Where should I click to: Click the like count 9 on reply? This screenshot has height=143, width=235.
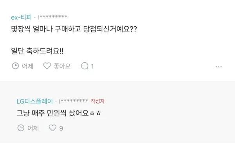click(61, 129)
